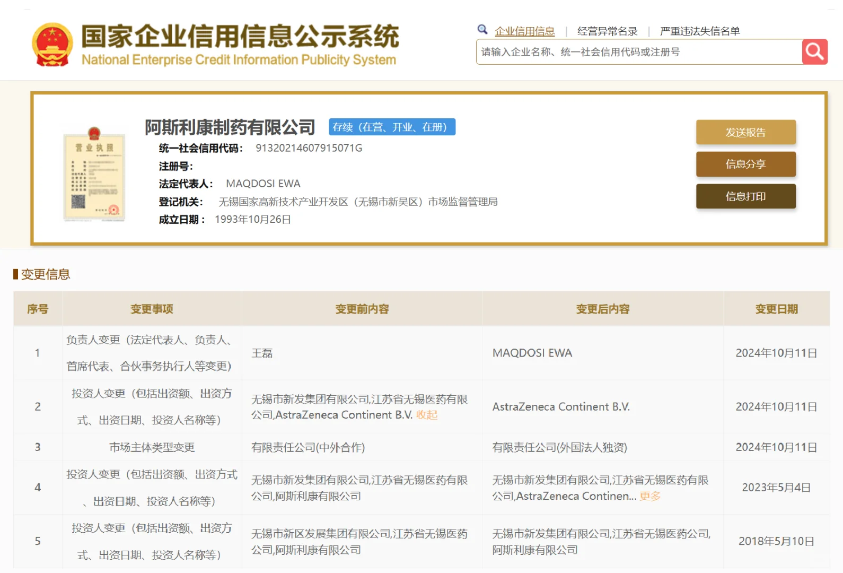The image size is (843, 573).
Task: Click the 存续（在营、开业、在册）status badge
Action: [x=392, y=127]
